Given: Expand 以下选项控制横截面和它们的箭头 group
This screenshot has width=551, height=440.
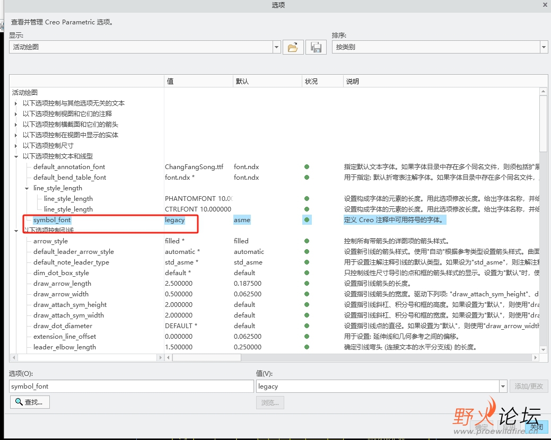Looking at the screenshot, I should tap(16, 124).
